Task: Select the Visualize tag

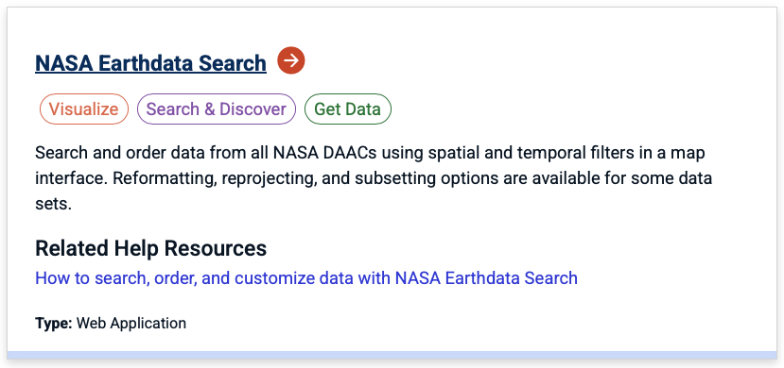Action: pyautogui.click(x=84, y=109)
